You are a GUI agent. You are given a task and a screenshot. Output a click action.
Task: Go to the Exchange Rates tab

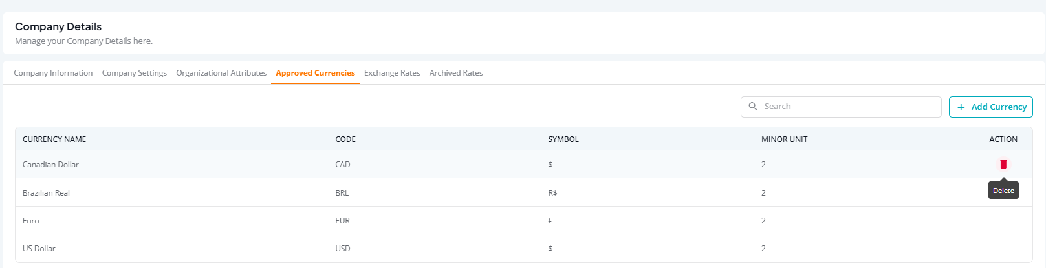(x=392, y=73)
